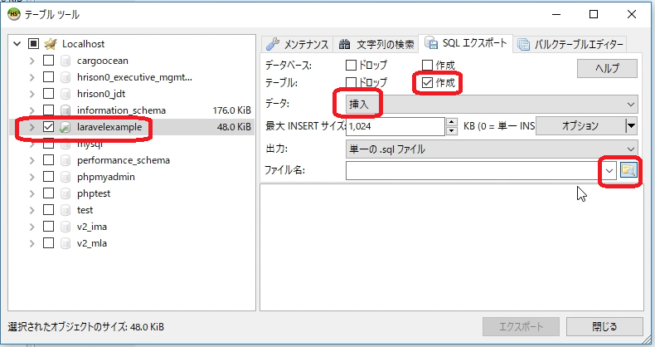Switch to the メンテナンス tab

point(298,44)
